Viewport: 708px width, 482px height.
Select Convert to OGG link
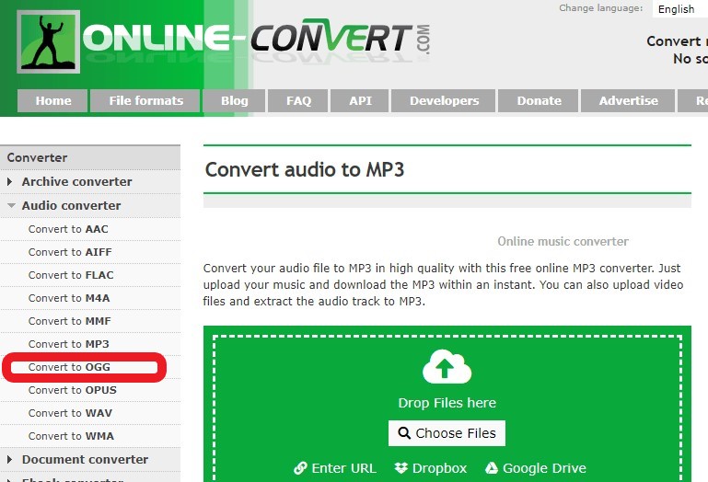72,367
